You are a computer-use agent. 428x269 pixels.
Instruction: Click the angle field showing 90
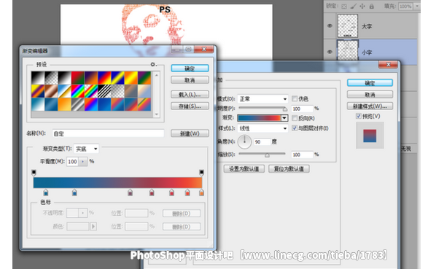tap(262, 141)
